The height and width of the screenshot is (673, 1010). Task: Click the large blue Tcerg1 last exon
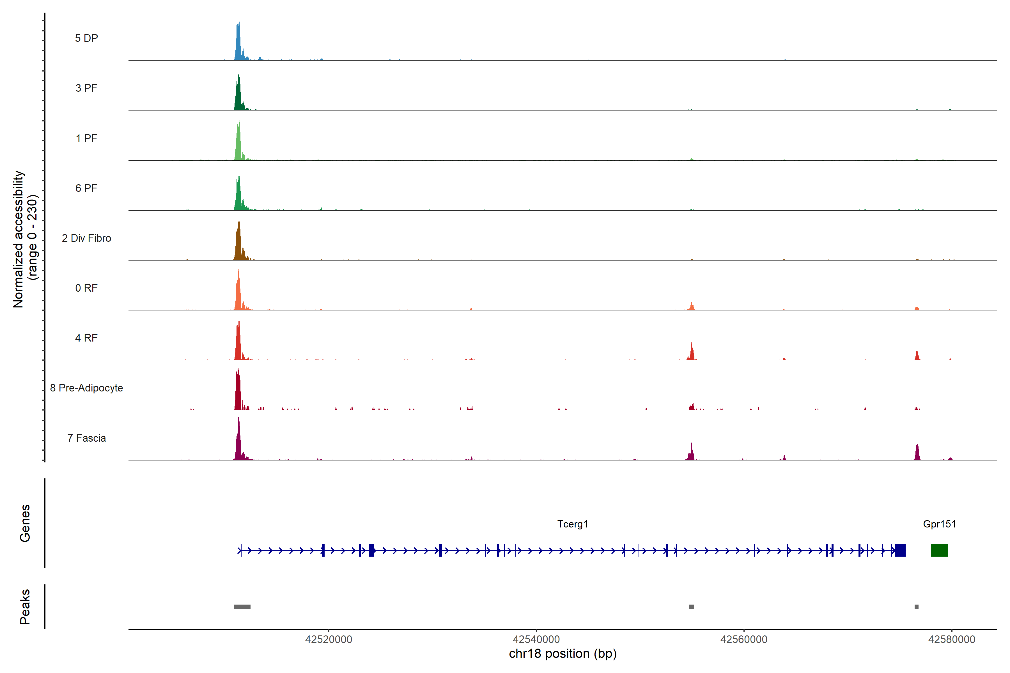tap(900, 550)
